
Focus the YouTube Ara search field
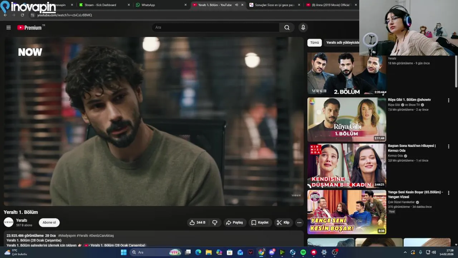pos(216,28)
